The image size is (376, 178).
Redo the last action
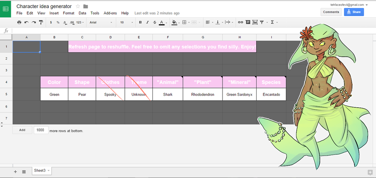(34, 22)
